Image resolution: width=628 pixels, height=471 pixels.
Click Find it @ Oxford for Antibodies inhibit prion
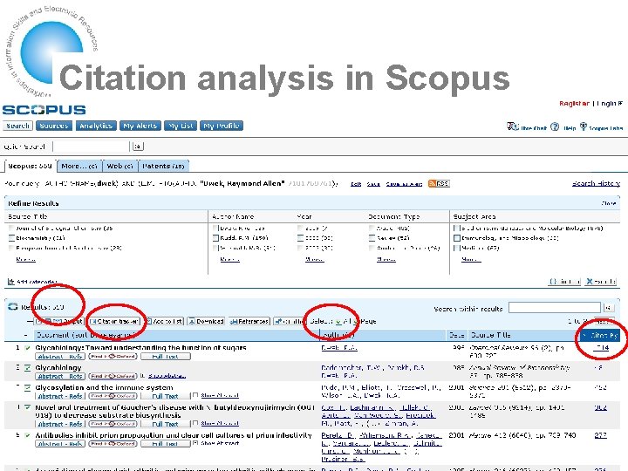pos(113,444)
